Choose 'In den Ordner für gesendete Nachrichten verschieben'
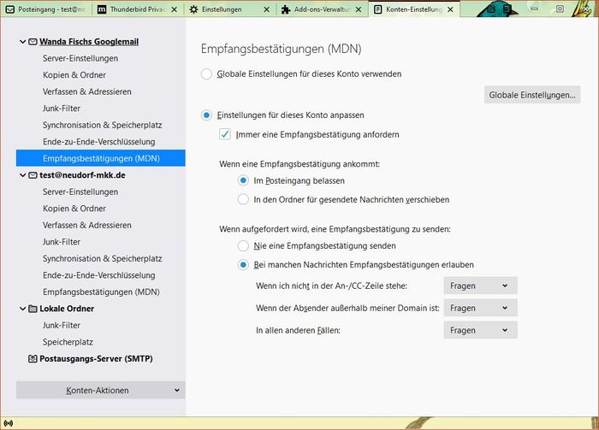The width and height of the screenshot is (599, 430). (x=244, y=199)
